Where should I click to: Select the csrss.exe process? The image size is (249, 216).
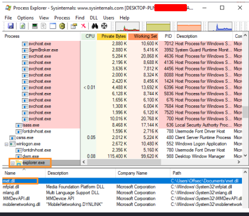[25, 138]
